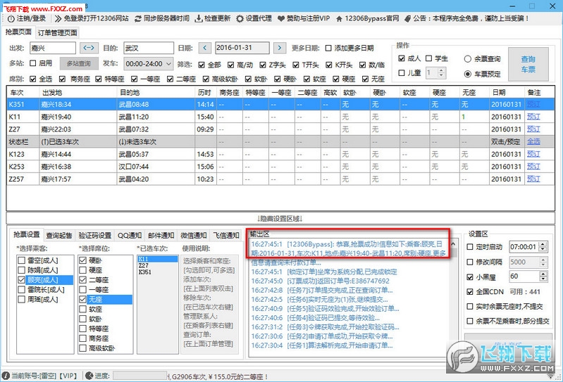
Task: Toggle 小黑屋 checkbox
Action: tap(470, 277)
